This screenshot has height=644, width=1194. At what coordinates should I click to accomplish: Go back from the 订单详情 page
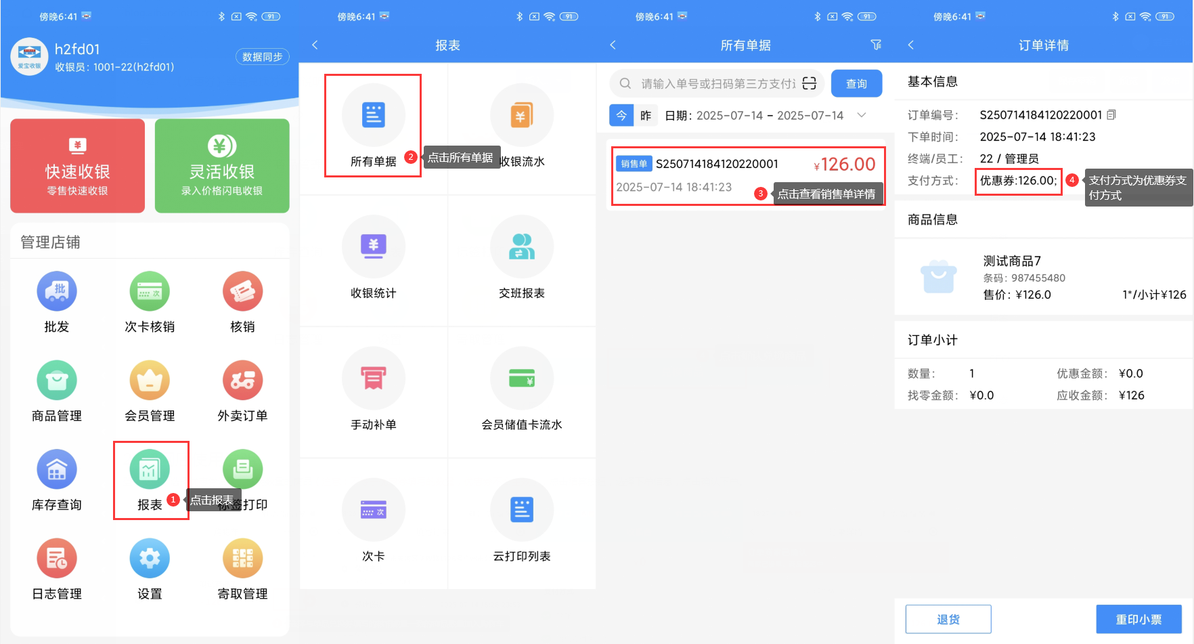pos(911,45)
